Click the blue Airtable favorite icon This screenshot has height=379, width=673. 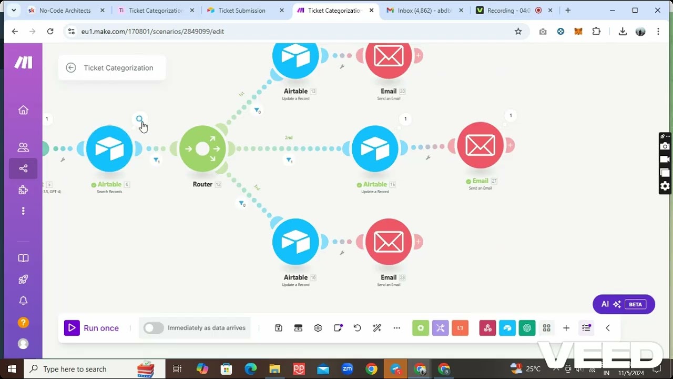[x=507, y=328]
